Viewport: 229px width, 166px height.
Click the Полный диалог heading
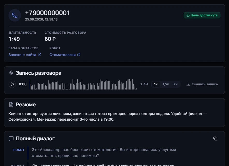35,139
